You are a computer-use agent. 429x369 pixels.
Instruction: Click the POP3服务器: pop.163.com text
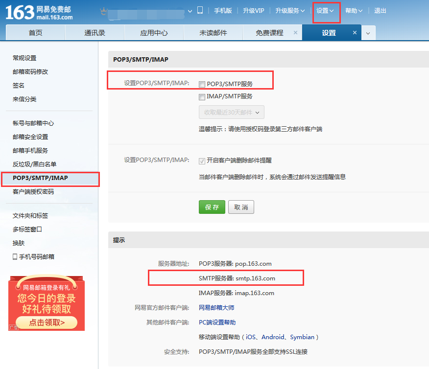click(x=235, y=263)
